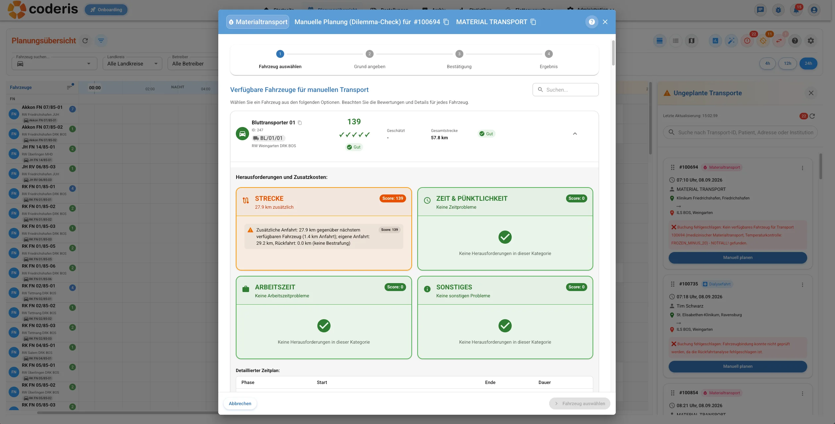Image resolution: width=835 pixels, height=424 pixels.
Task: Open auto-planning wand icon
Action: pyautogui.click(x=731, y=41)
